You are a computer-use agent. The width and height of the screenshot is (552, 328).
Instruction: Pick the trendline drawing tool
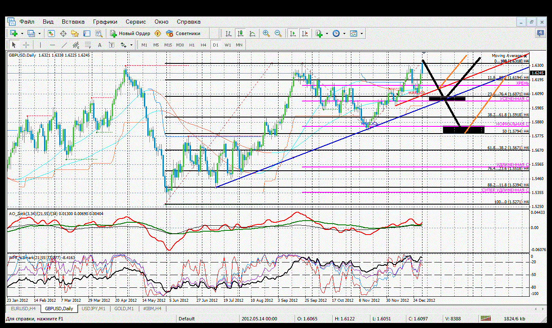[64, 45]
